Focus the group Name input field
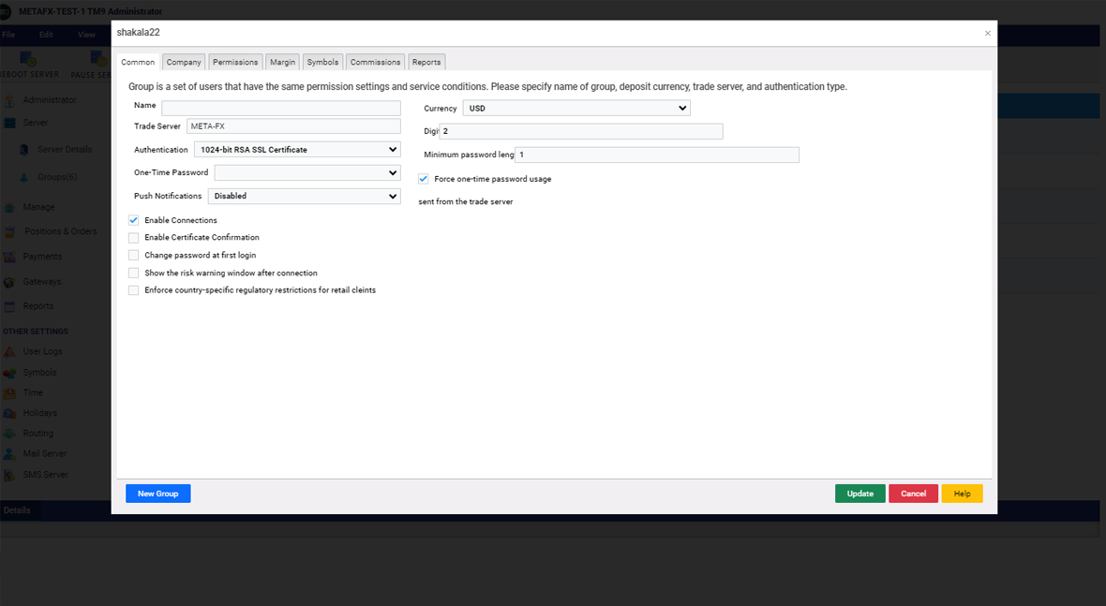The height and width of the screenshot is (606, 1106). click(x=281, y=108)
